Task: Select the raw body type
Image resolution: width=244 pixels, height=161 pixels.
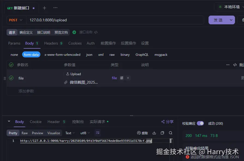Action: pyautogui.click(x=112, y=55)
